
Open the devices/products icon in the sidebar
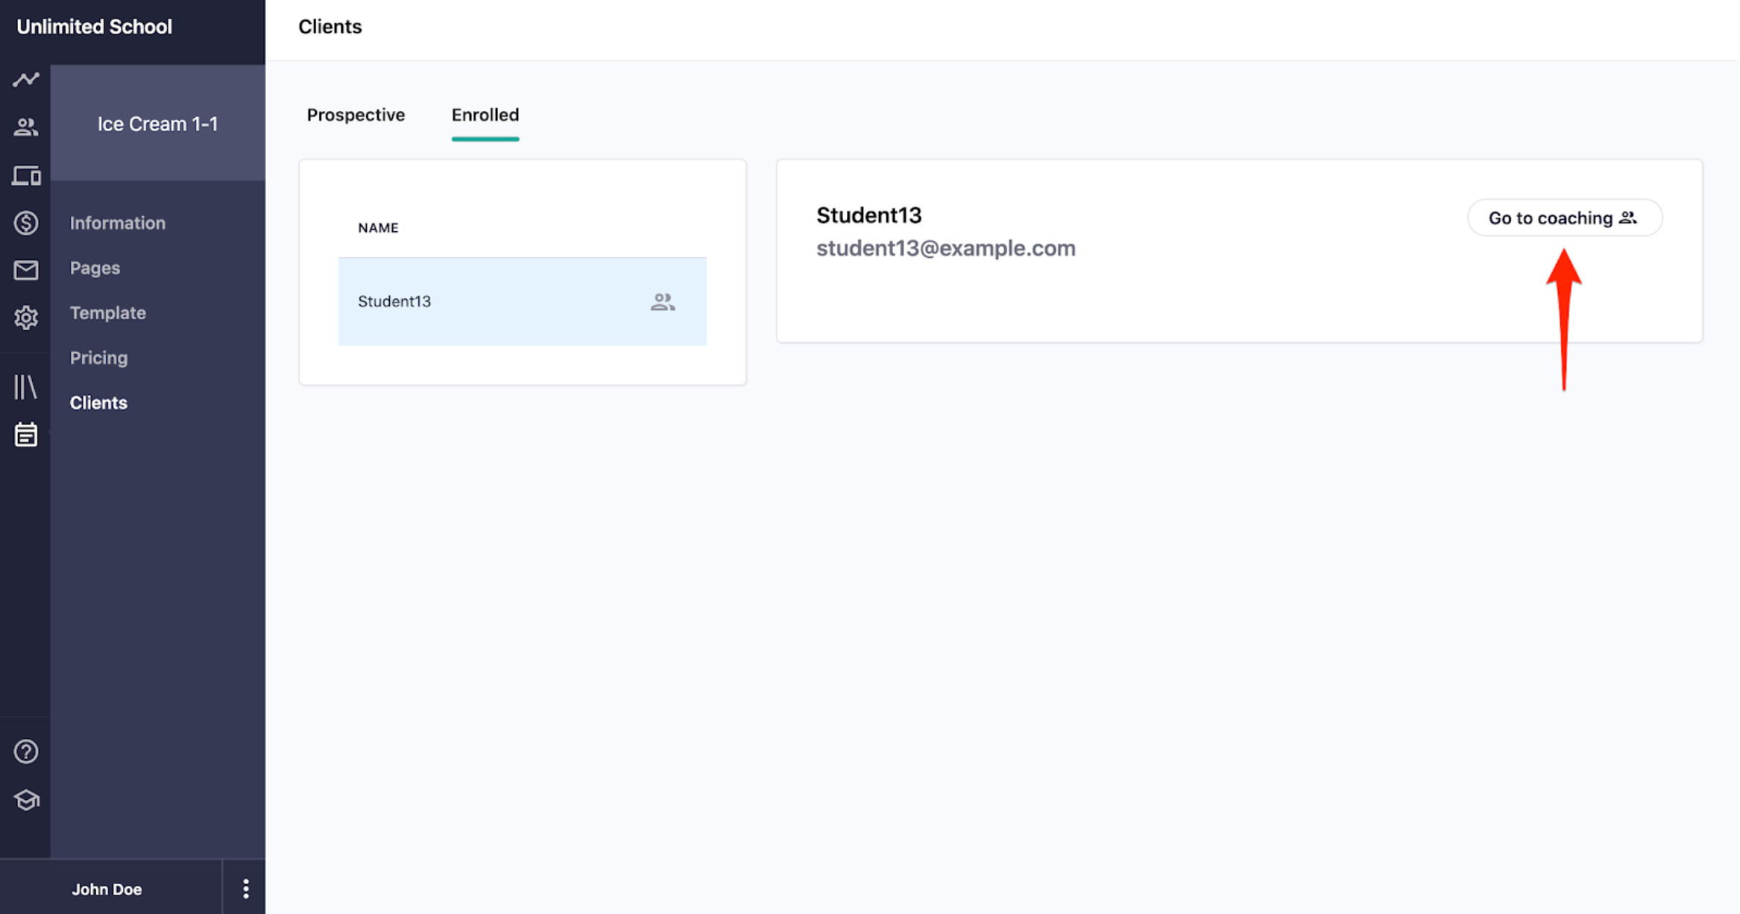[x=25, y=176]
